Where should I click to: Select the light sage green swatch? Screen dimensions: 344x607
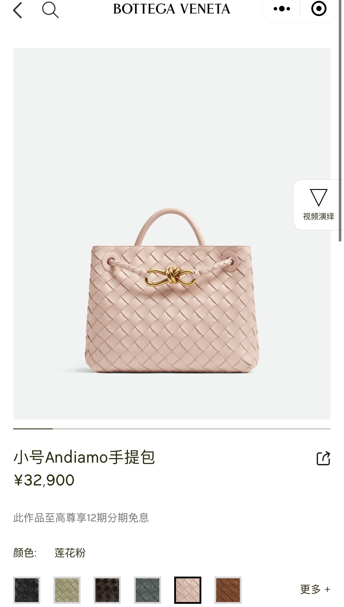[67, 590]
